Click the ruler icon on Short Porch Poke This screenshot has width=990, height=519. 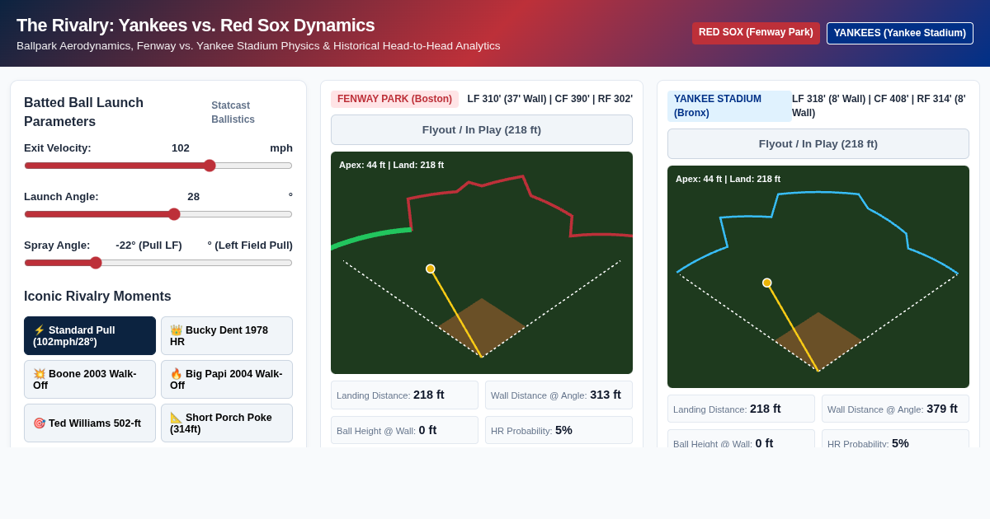(176, 418)
